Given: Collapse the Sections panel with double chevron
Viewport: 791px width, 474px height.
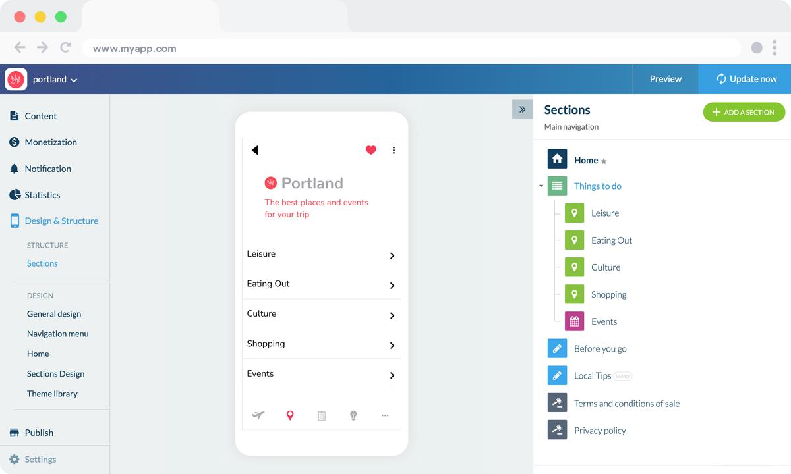Looking at the screenshot, I should (x=522, y=109).
